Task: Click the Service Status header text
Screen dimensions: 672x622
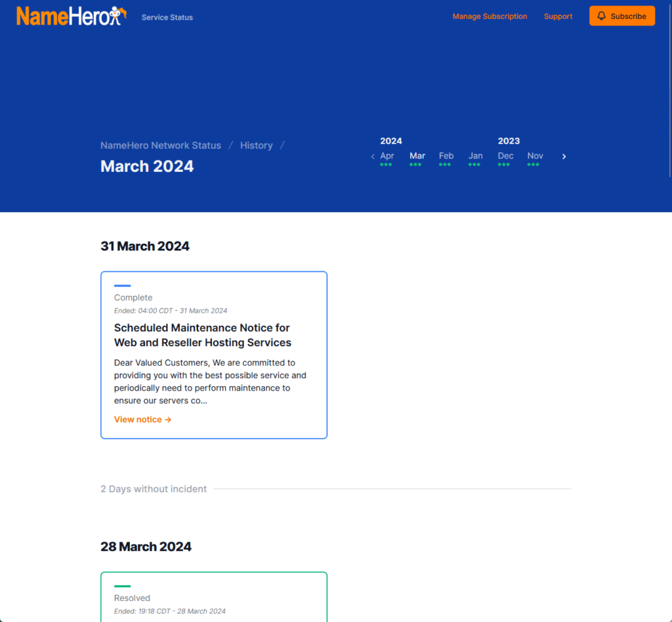Action: tap(167, 18)
